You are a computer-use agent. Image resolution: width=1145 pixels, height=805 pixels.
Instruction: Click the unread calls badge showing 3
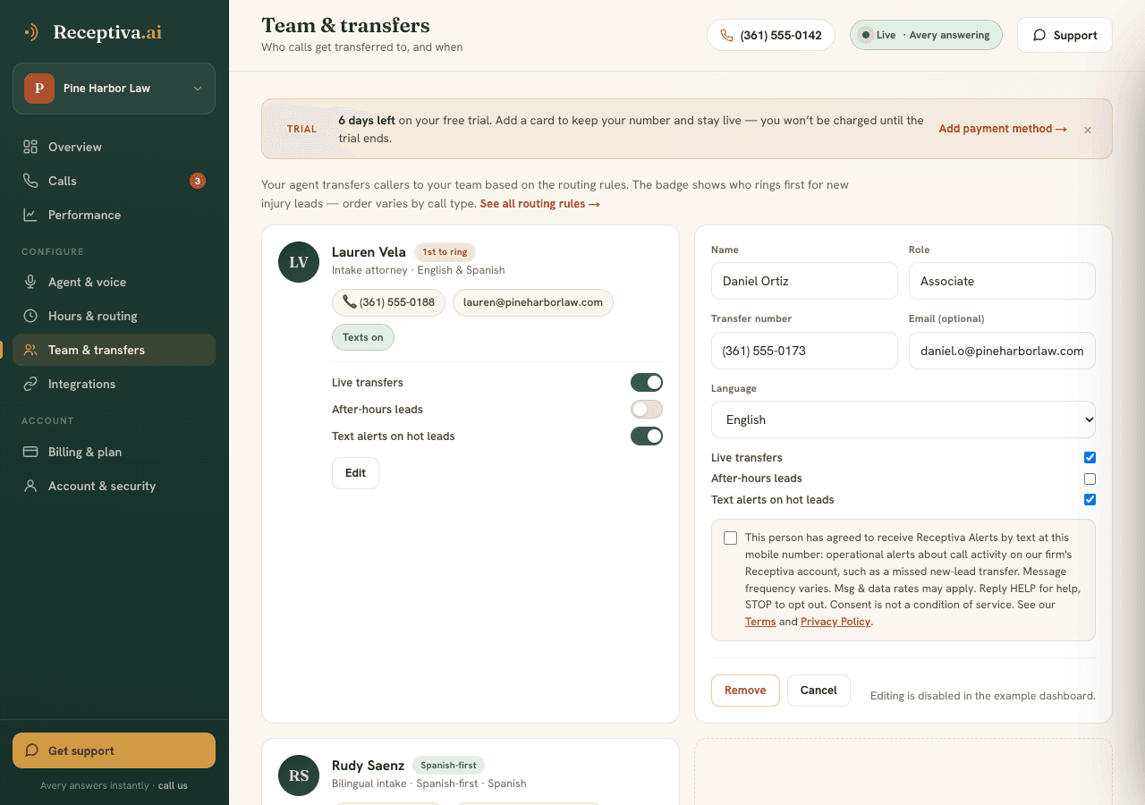(198, 181)
